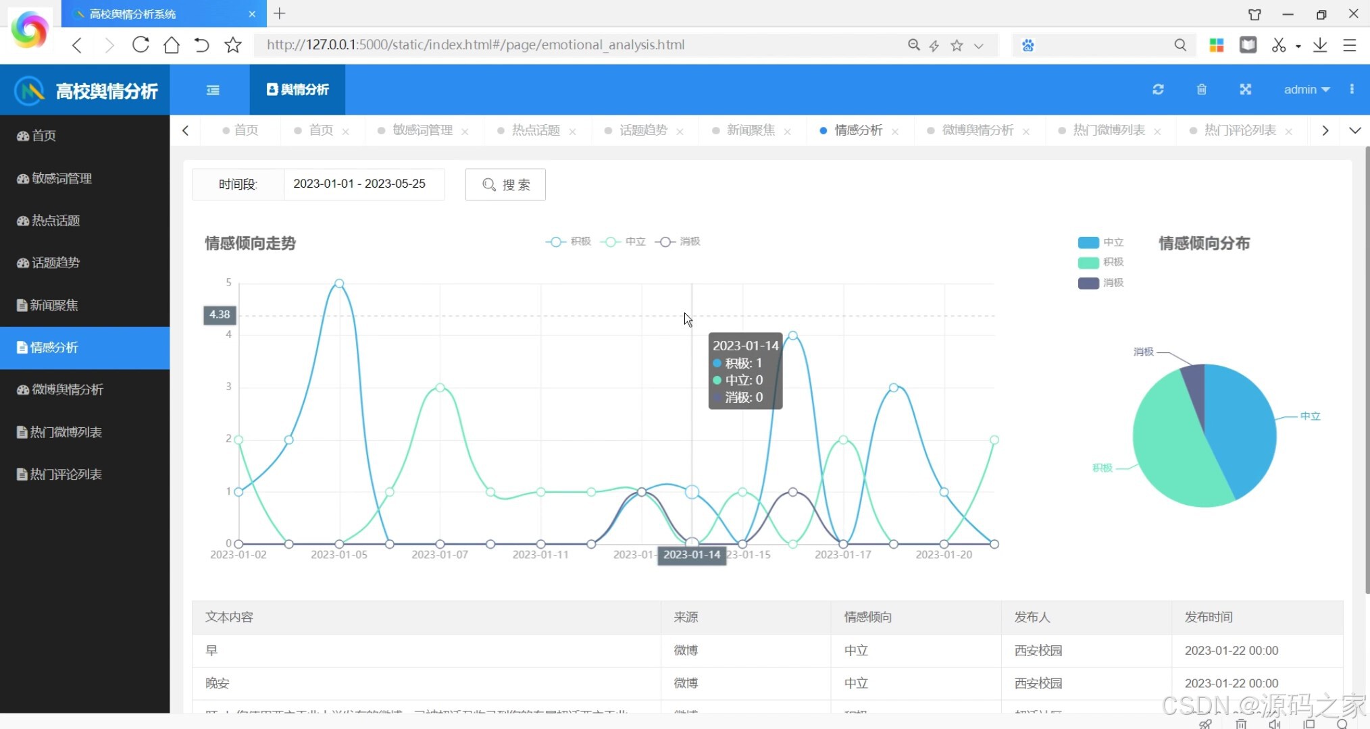Click the skin/shirt icon in title bar
Viewport: 1370px width, 729px height.
pyautogui.click(x=1254, y=14)
